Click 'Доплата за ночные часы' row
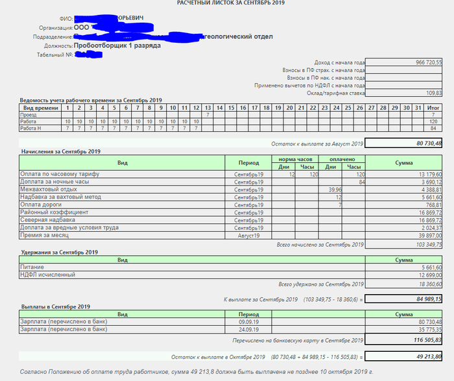 (x=230, y=182)
